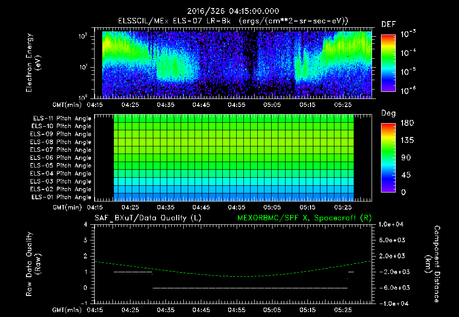Click the Electron Energy (eV) axis label
Viewport: 459px width, 317px height.
tap(33, 63)
